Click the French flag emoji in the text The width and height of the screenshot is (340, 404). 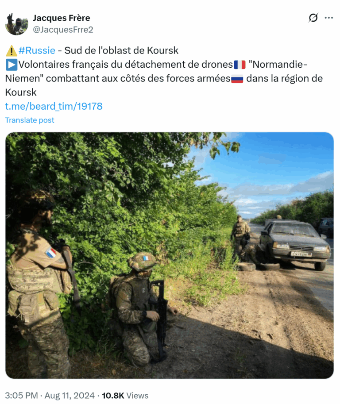[240, 65]
